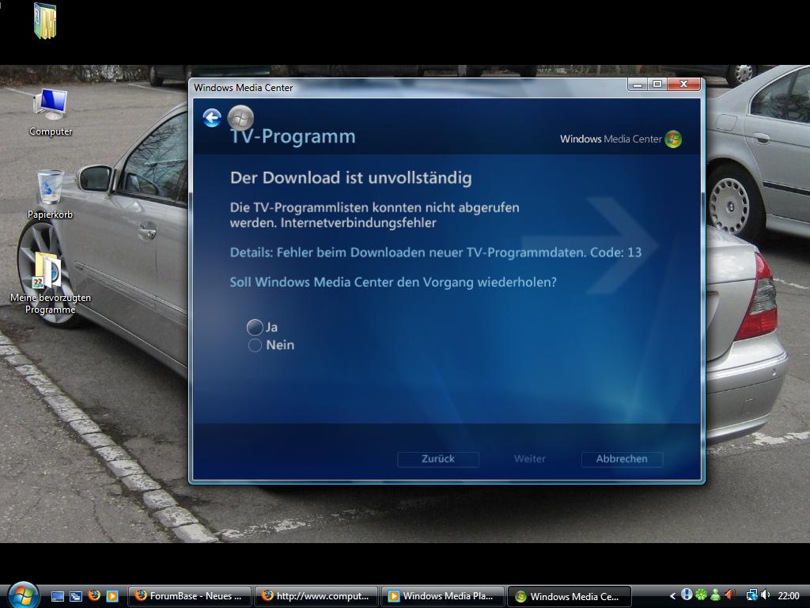
Task: Open the volume speaker tray icon
Action: [766, 595]
